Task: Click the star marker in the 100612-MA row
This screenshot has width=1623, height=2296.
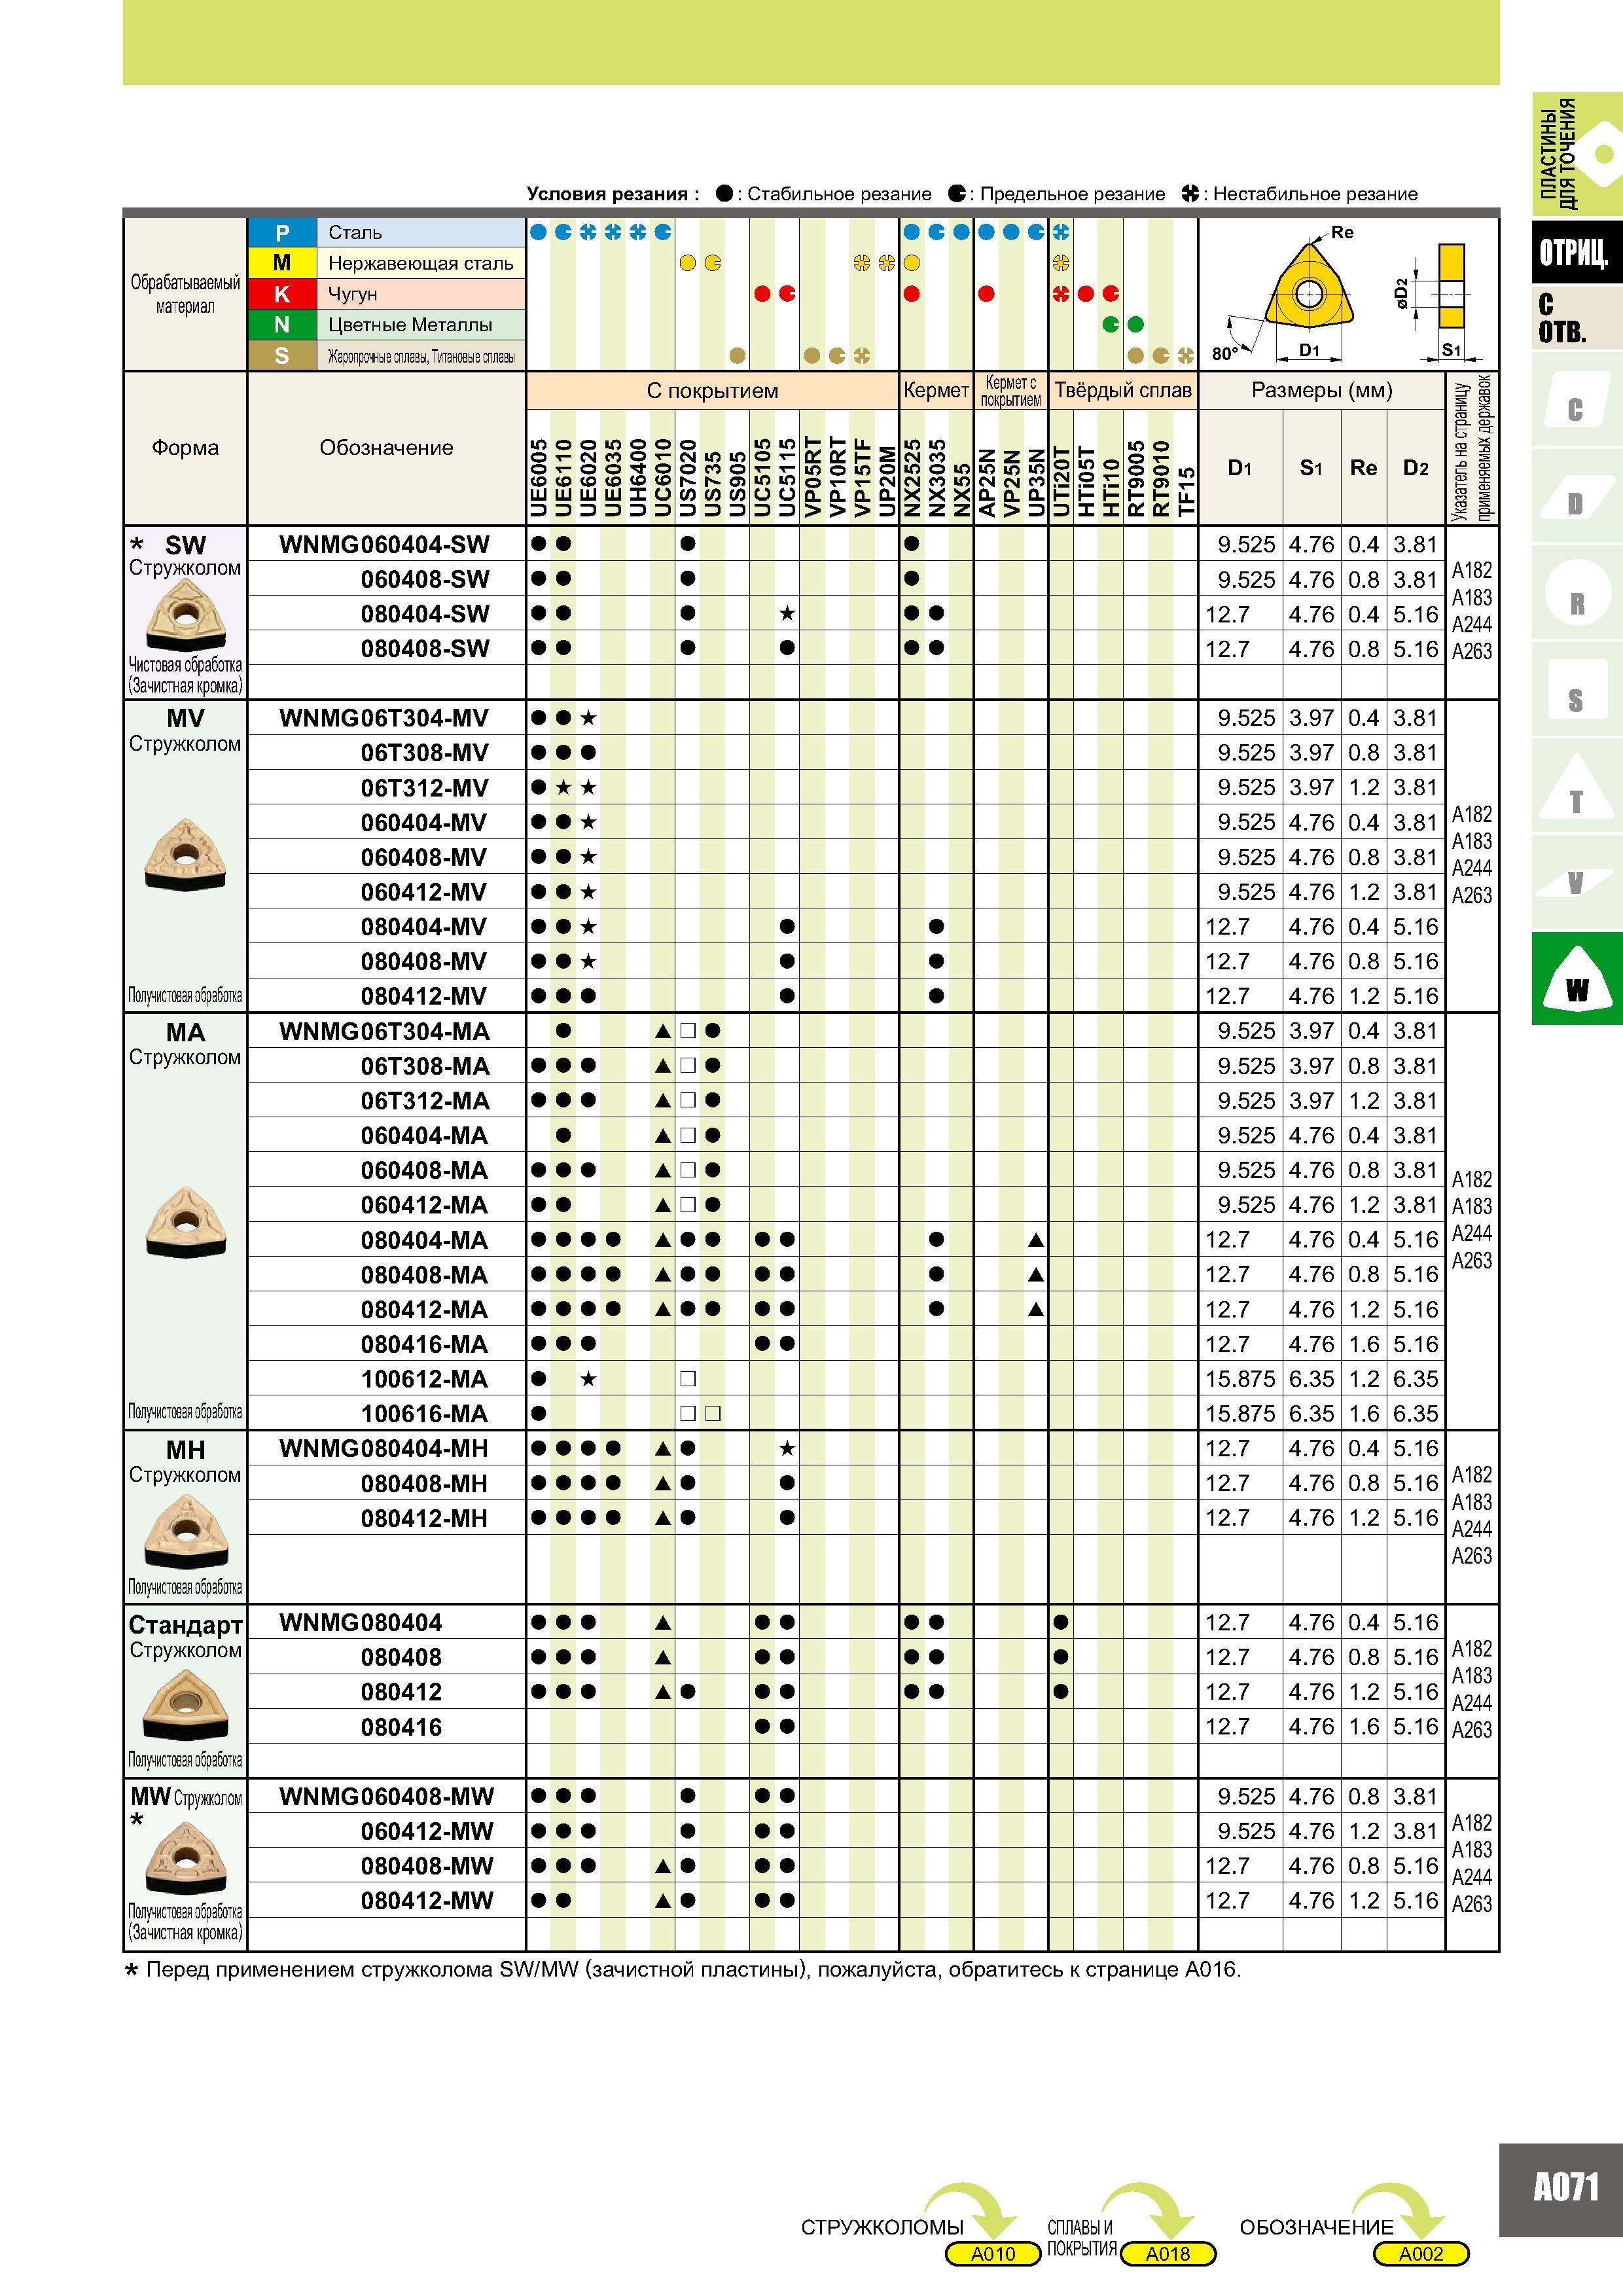Action: [x=588, y=1379]
